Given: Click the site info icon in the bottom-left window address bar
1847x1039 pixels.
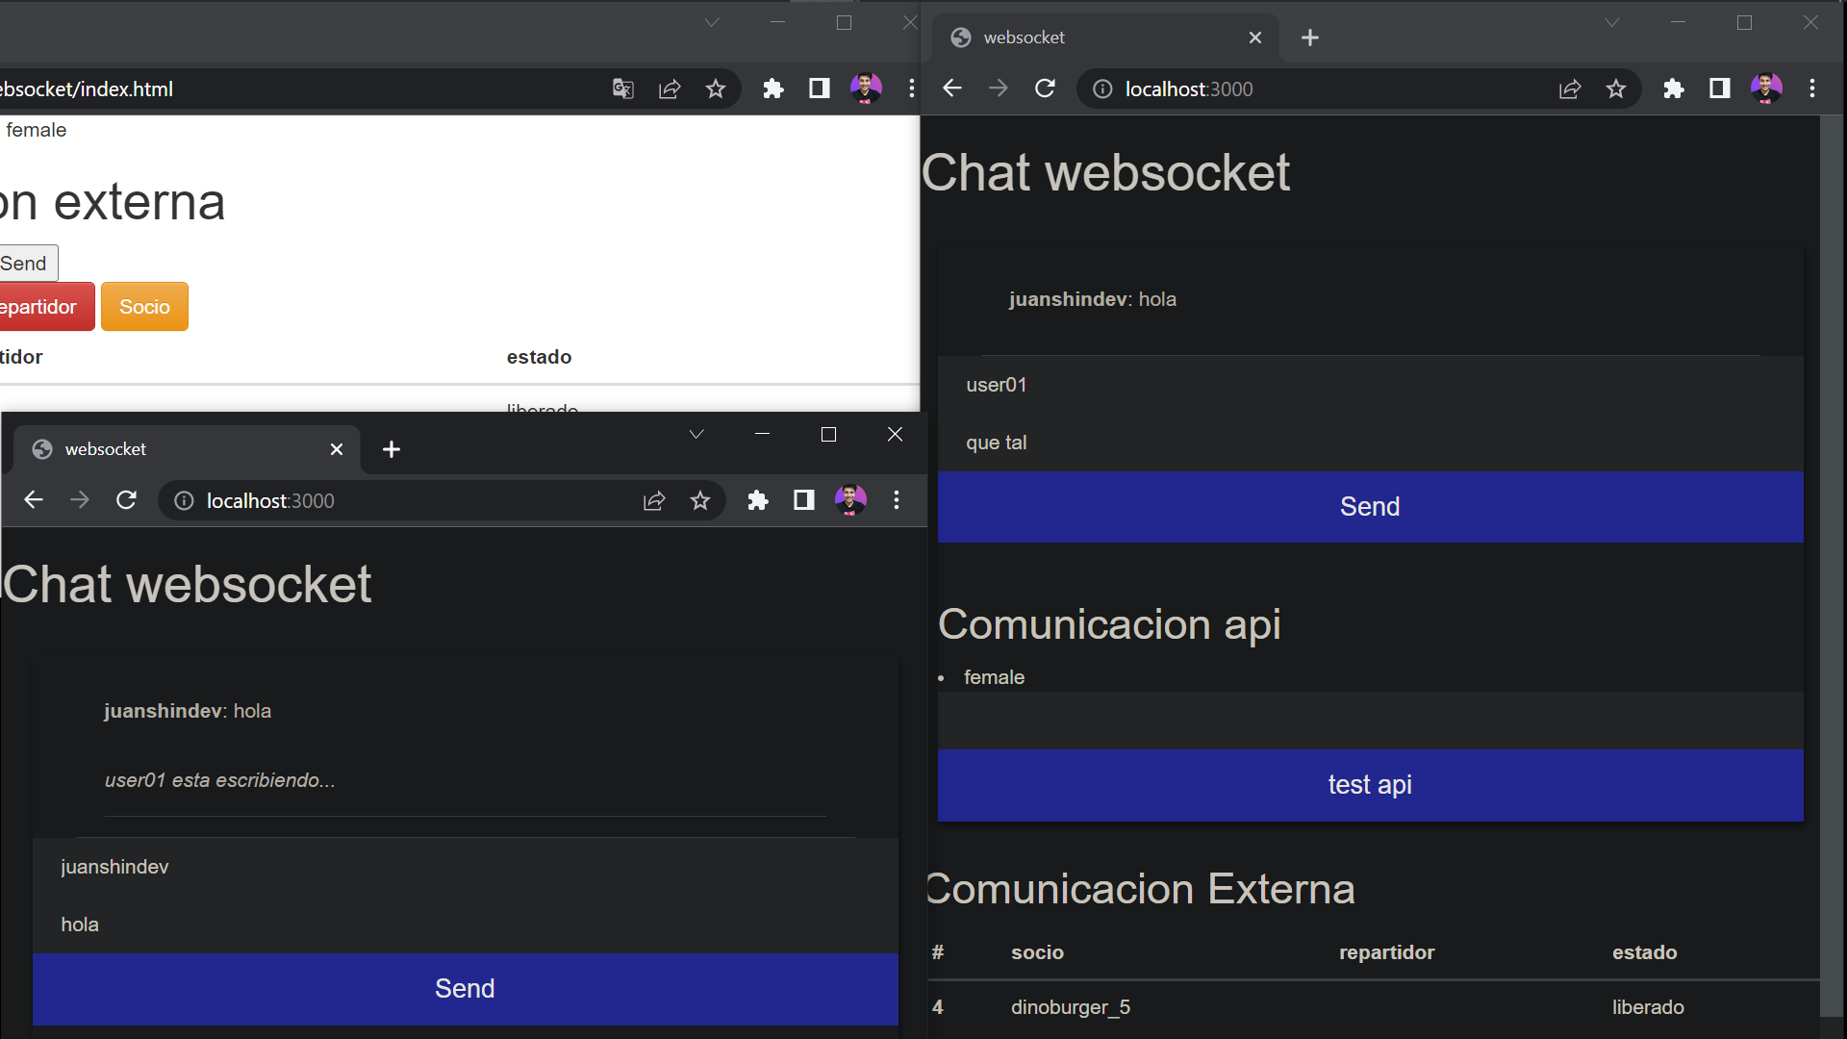Looking at the screenshot, I should [184, 500].
